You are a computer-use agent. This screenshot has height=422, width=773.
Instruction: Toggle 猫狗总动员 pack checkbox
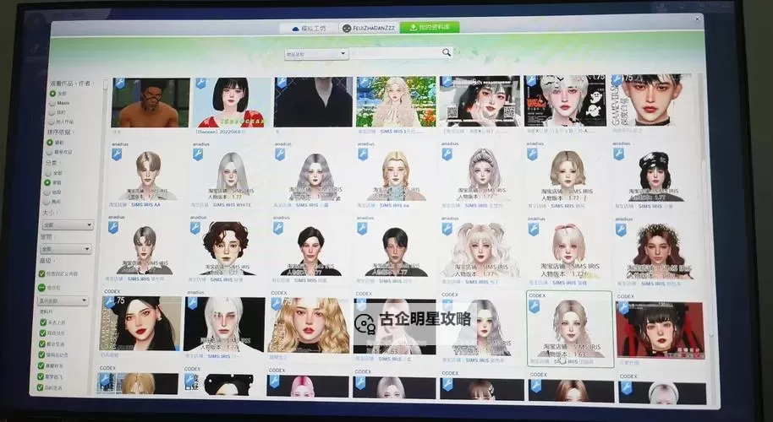tap(42, 354)
